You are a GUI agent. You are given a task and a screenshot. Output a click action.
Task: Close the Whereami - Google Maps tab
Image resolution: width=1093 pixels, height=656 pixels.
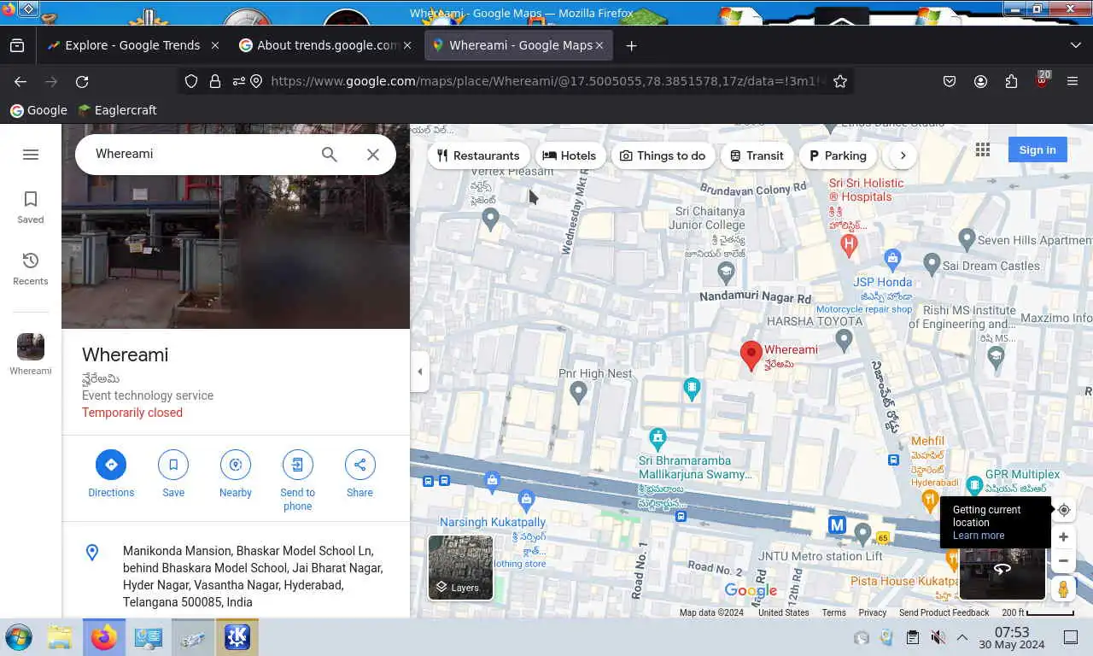tap(599, 45)
